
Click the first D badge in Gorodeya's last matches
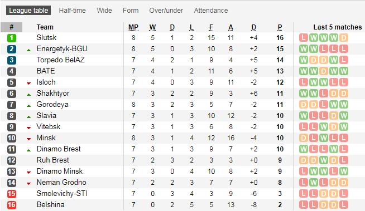304,105
